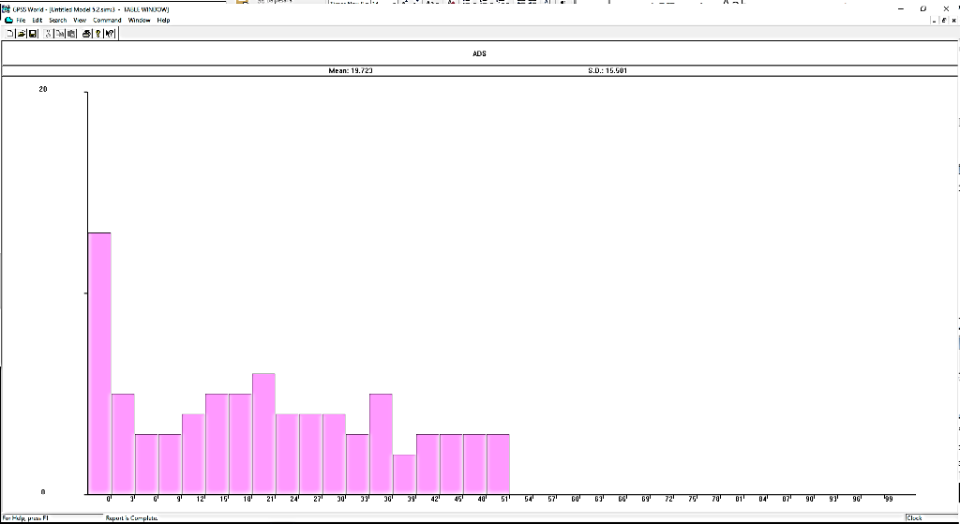Viewport: 960px width, 524px height.
Task: Click the Mean: 19.723 value
Action: [x=351, y=70]
